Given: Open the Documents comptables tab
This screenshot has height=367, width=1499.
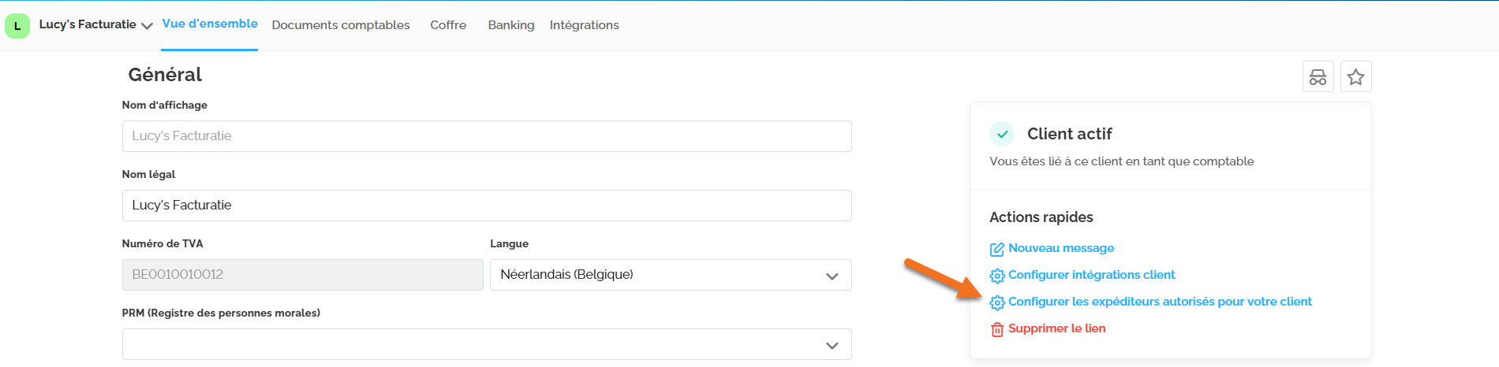Looking at the screenshot, I should pyautogui.click(x=340, y=25).
